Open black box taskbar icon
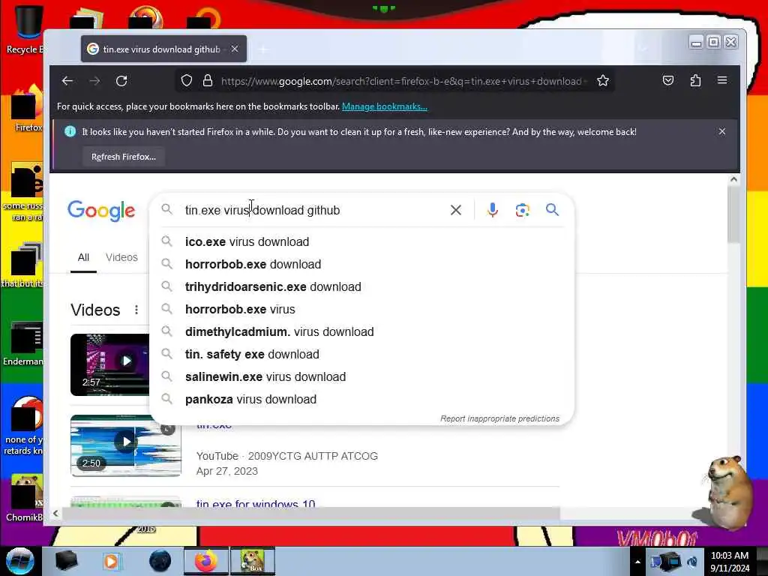The height and width of the screenshot is (576, 768). coord(66,561)
